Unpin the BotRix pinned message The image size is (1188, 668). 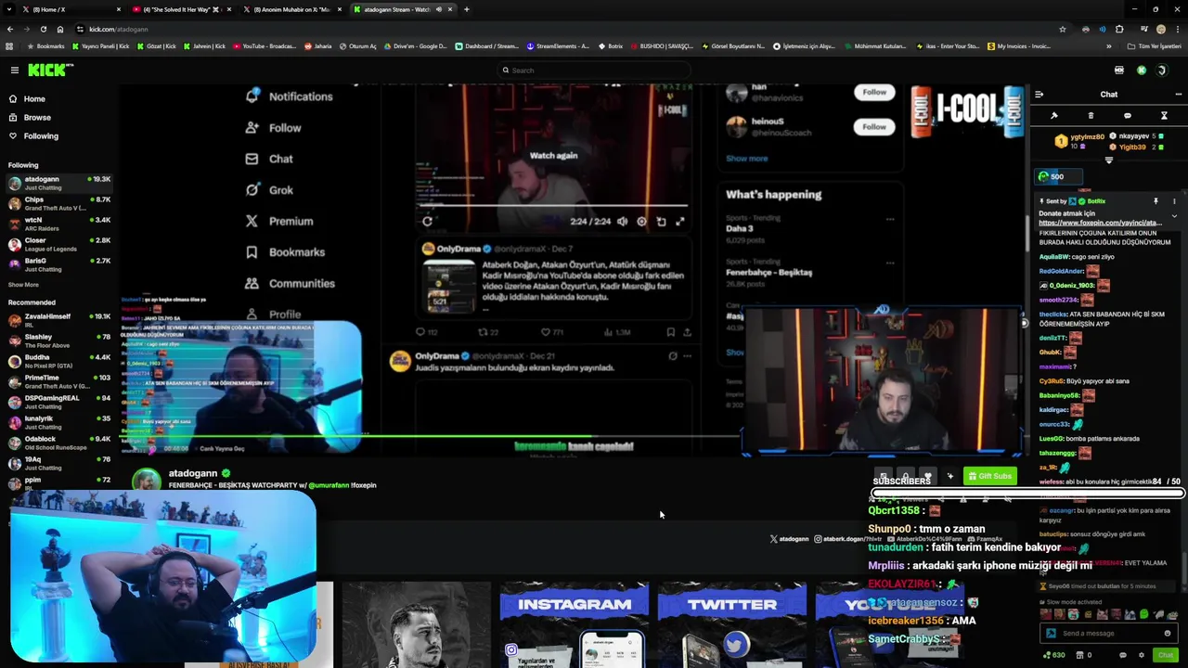coord(1156,201)
